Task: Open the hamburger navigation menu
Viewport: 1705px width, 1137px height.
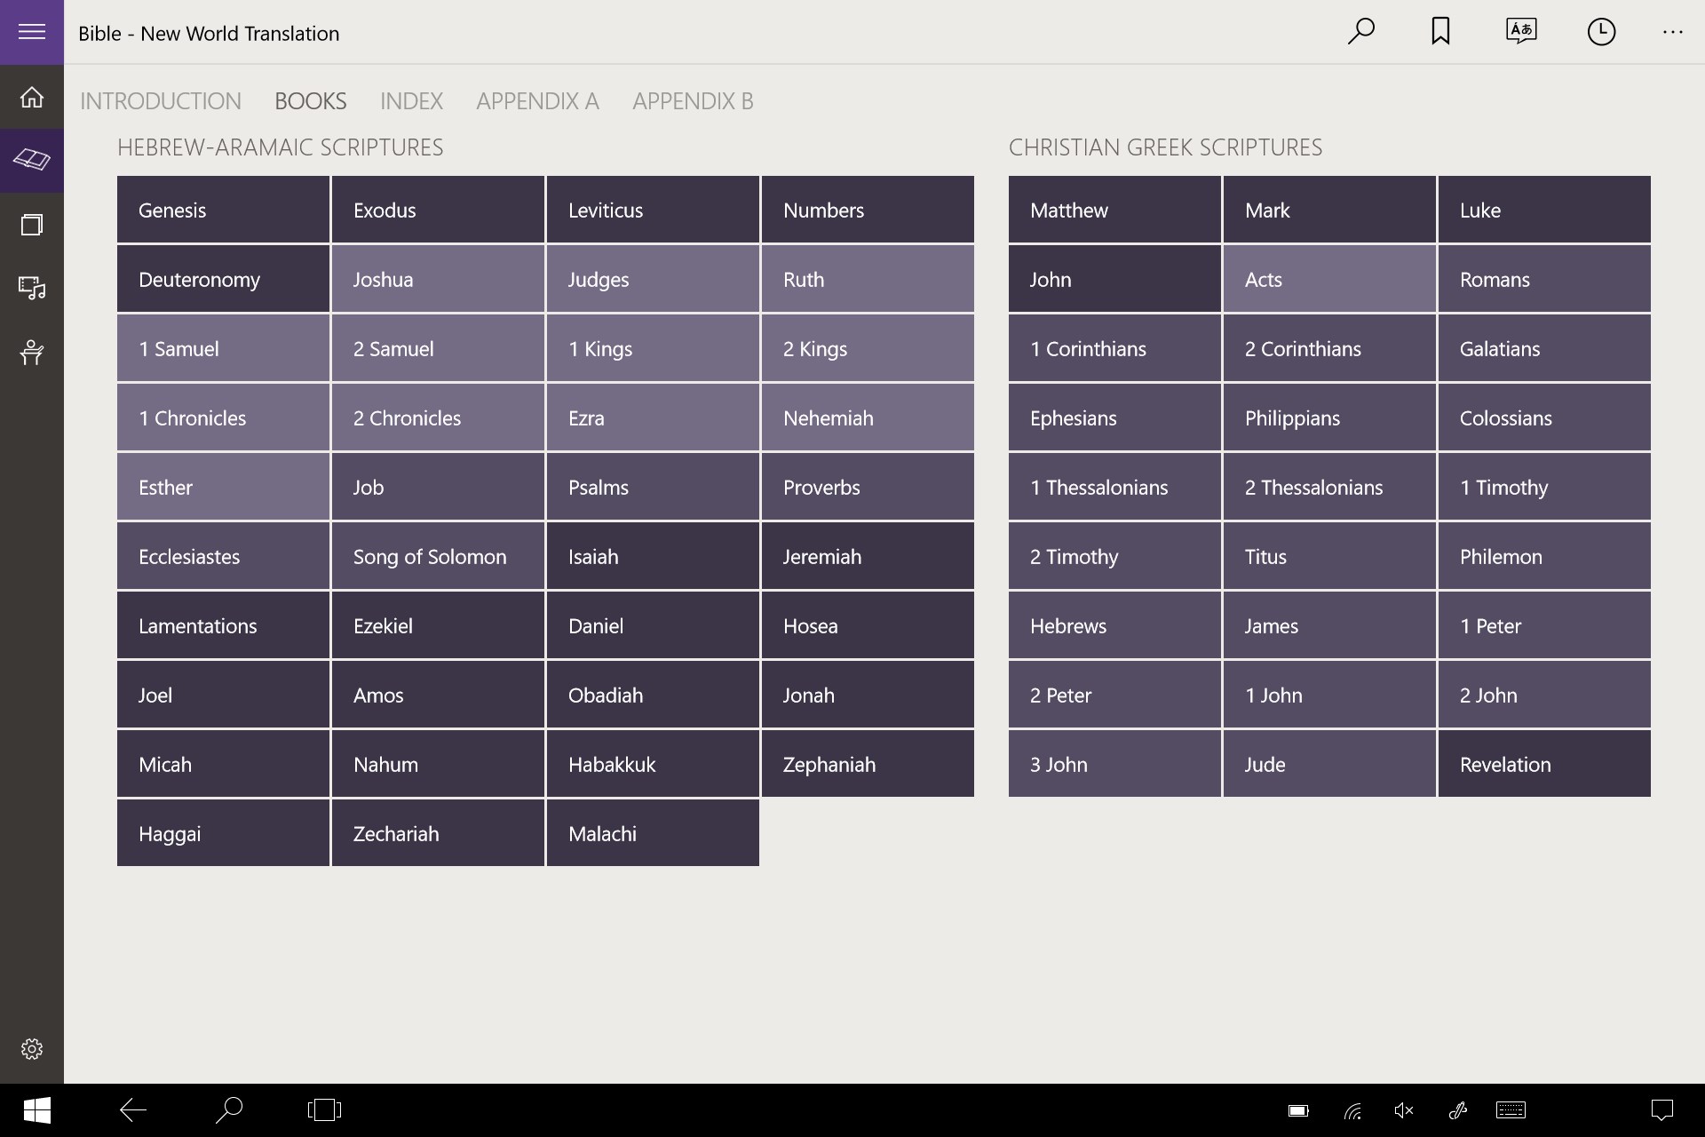Action: (32, 32)
